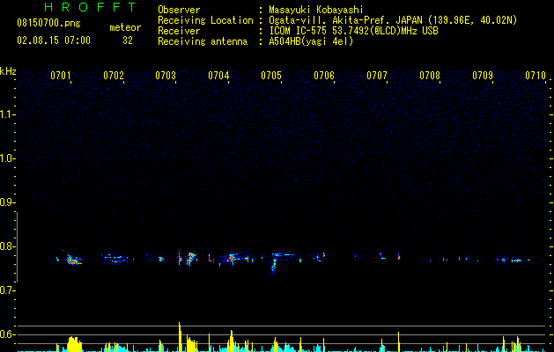Screen dimensions: 554x352
Task: Click the 0701 time marker
Action: 61,76
